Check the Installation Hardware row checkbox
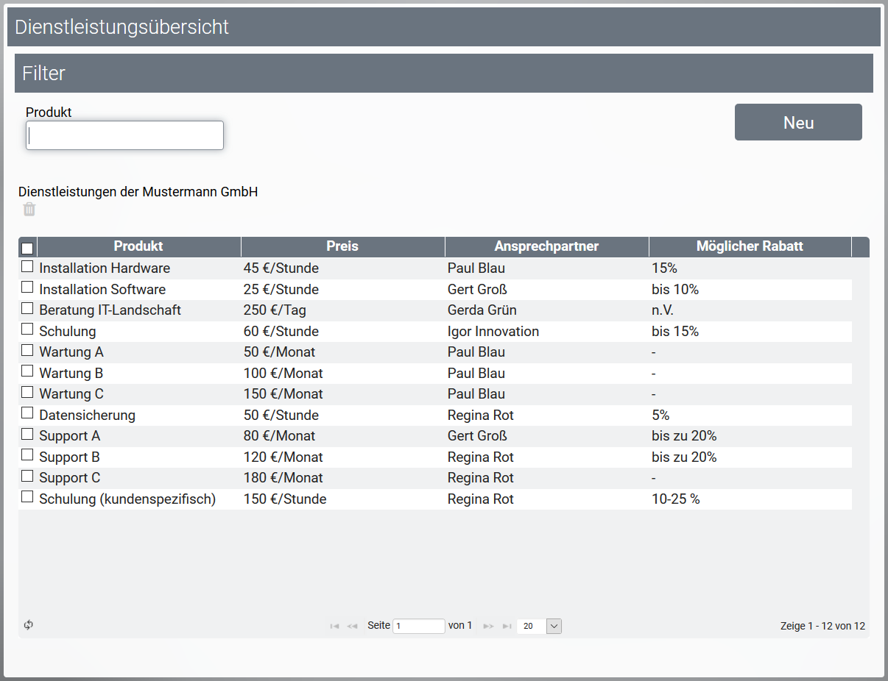Viewport: 888px width, 681px height. click(x=27, y=266)
